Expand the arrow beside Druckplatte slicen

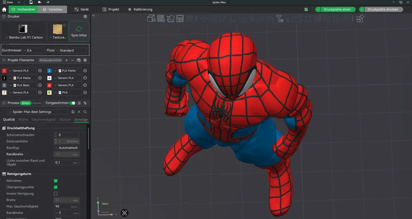[x=318, y=9]
